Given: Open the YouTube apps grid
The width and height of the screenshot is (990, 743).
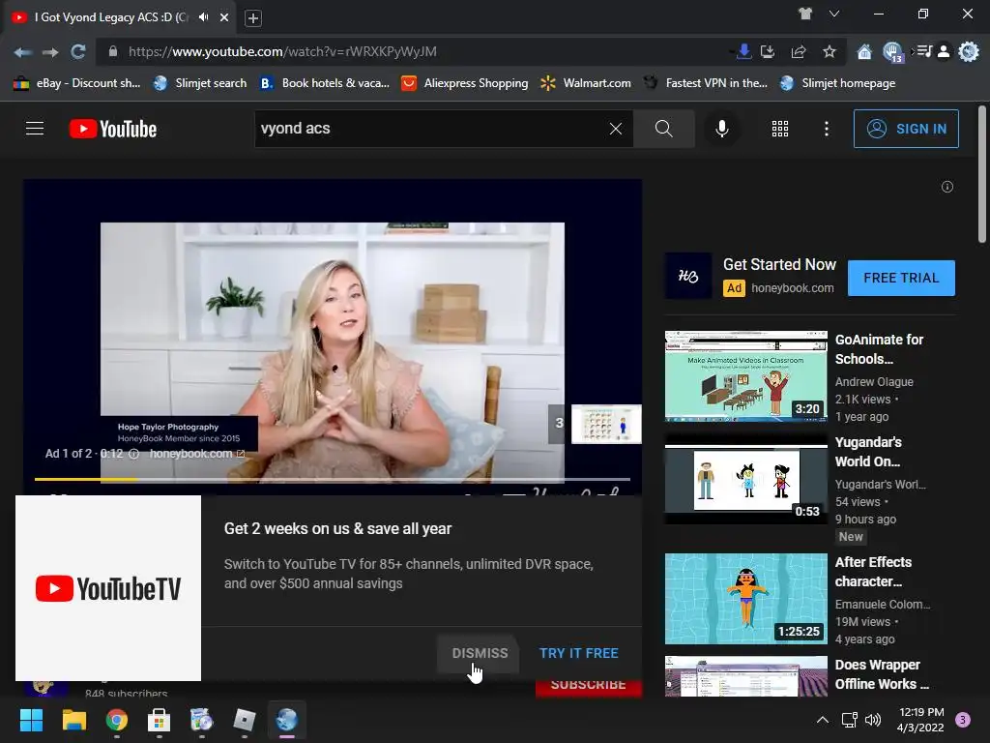Looking at the screenshot, I should (x=780, y=129).
